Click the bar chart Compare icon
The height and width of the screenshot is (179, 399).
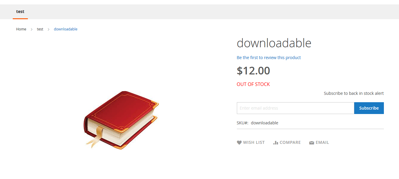tap(276, 143)
